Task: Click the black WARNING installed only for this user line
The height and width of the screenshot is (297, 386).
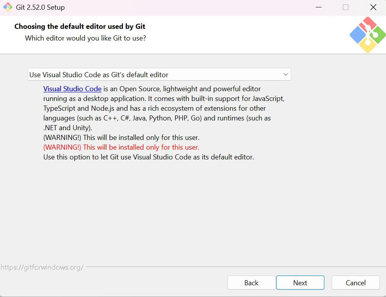Action: pyautogui.click(x=121, y=138)
